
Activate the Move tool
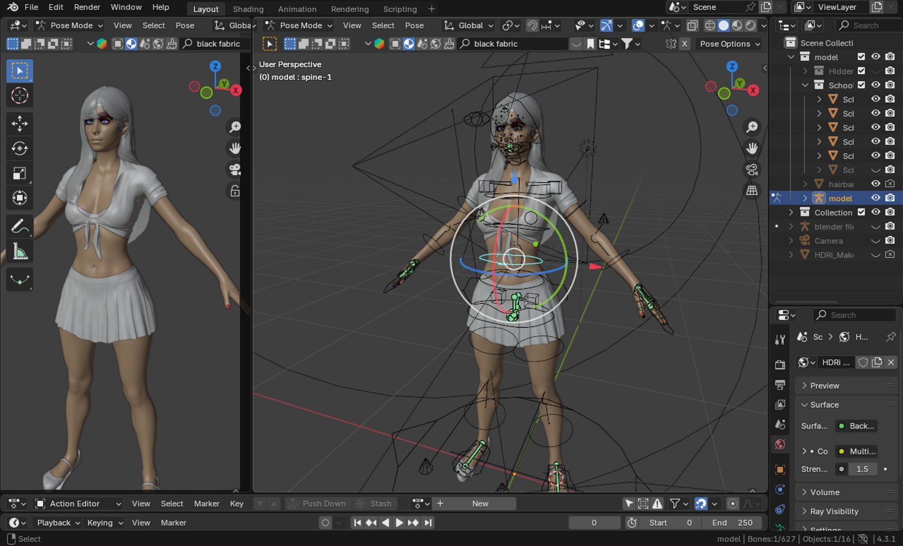pyautogui.click(x=19, y=123)
